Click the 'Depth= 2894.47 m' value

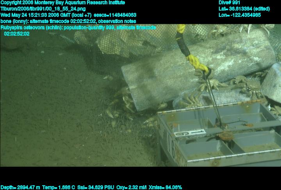[x=20, y=188]
